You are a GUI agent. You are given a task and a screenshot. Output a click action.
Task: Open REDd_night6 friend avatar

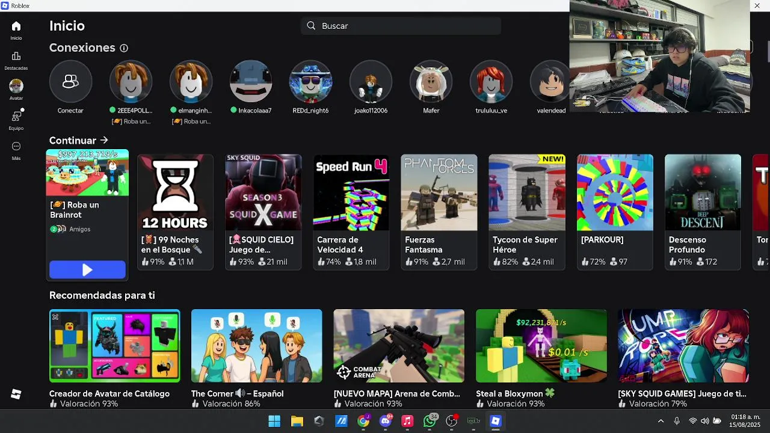pyautogui.click(x=311, y=81)
